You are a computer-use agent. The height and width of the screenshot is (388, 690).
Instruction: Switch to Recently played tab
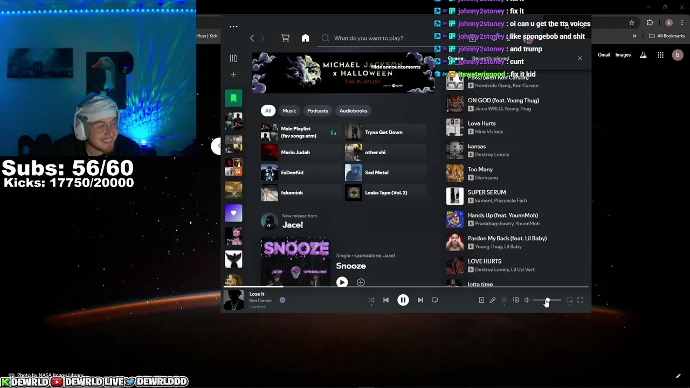pos(491,59)
